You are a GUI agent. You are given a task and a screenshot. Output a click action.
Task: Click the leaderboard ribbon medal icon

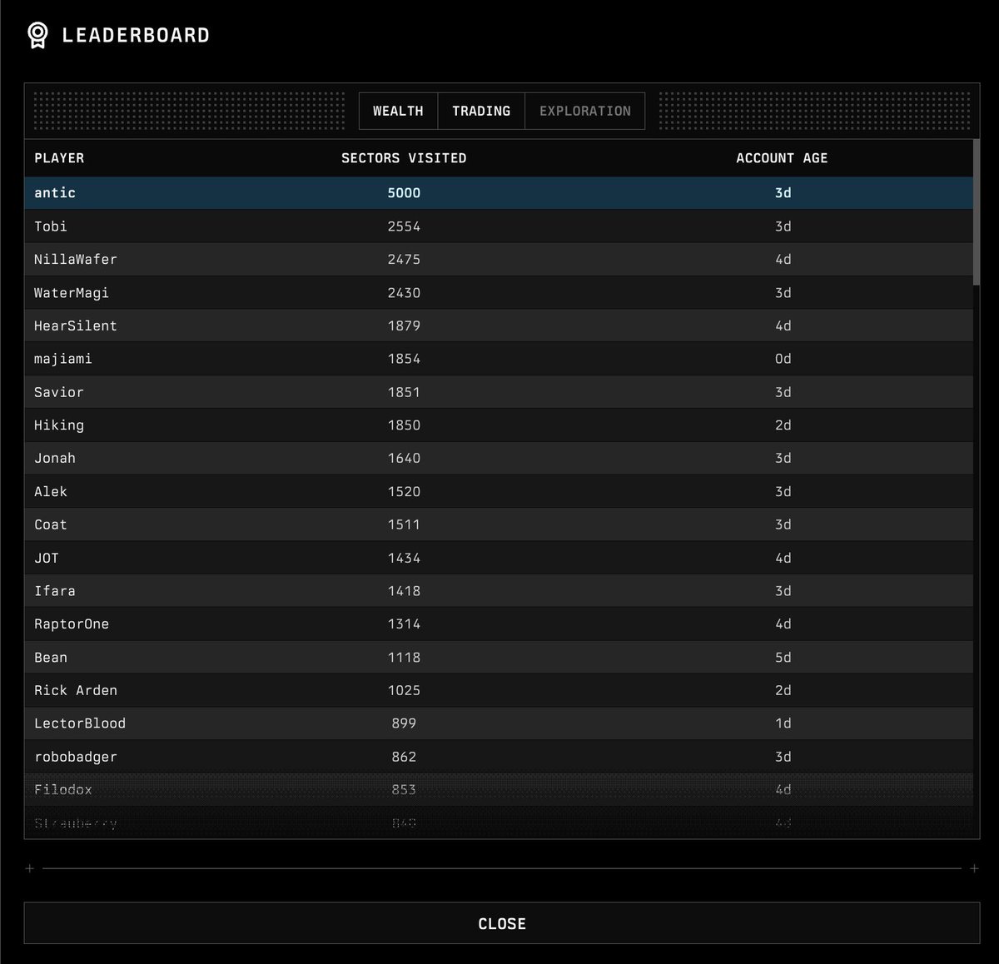tap(37, 35)
